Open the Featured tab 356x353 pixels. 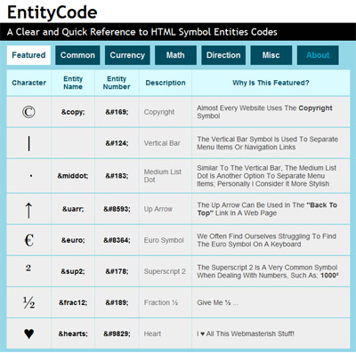pyautogui.click(x=28, y=55)
